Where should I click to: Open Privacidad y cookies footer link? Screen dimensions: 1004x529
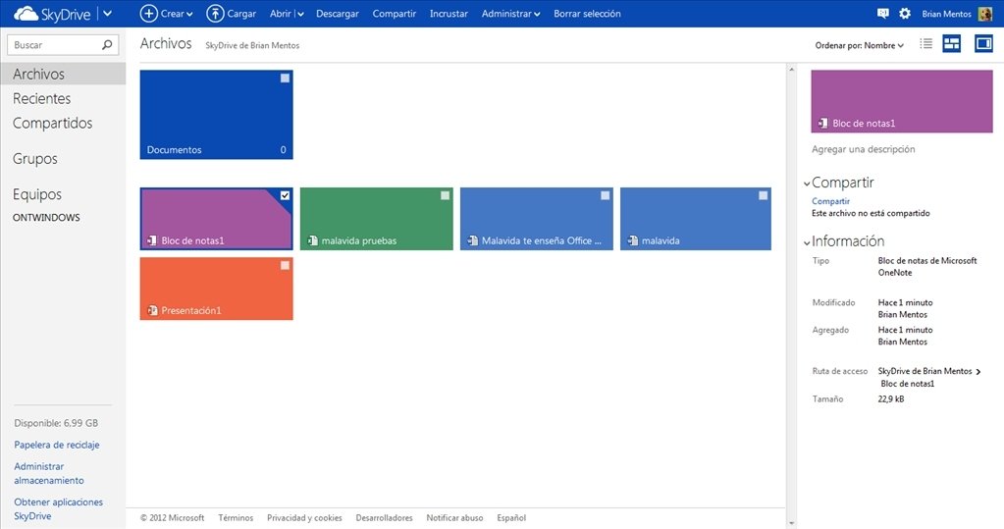pyautogui.click(x=304, y=518)
